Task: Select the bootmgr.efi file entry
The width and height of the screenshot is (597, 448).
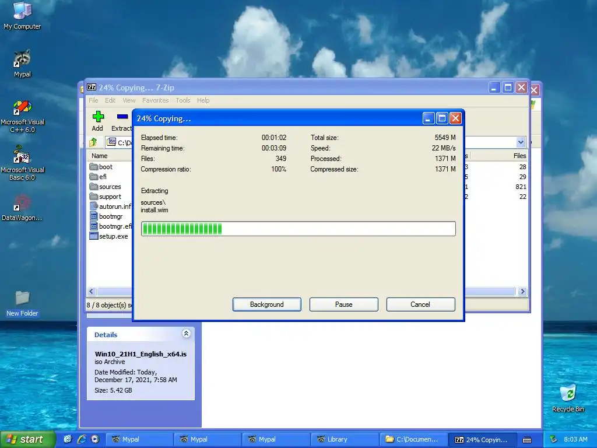Action: tap(110, 226)
